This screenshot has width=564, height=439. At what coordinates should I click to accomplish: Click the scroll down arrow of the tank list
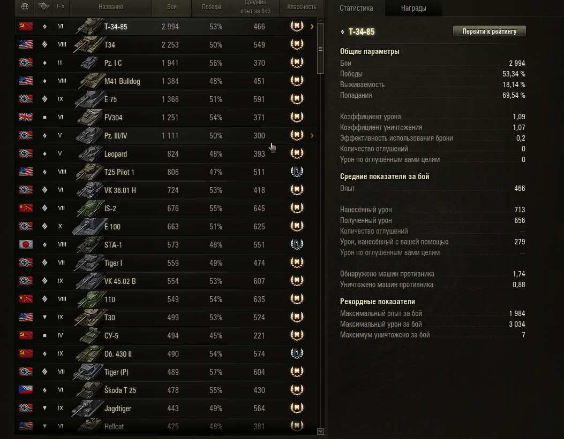[320, 431]
